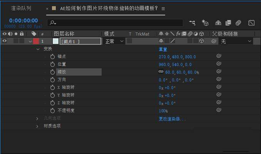Click the fx effects column header icon
This screenshot has height=154, width=261.
[x=178, y=34]
